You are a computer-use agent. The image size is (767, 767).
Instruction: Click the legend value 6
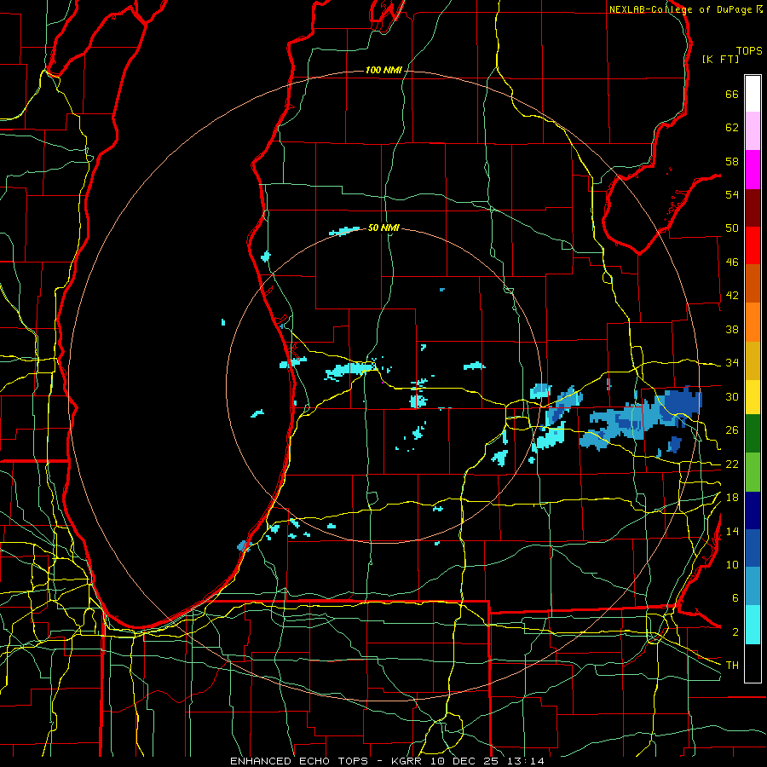(735, 598)
